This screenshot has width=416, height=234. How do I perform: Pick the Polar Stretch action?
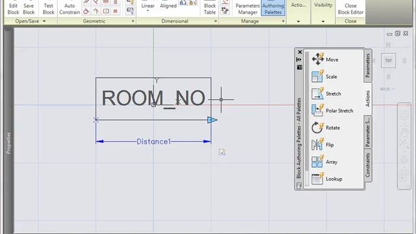[x=332, y=110]
